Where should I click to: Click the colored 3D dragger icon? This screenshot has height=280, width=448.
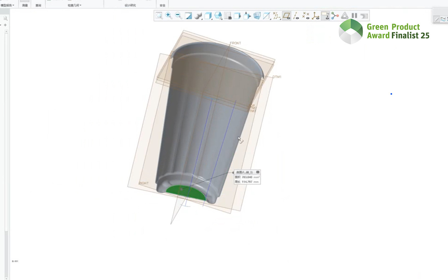tap(335, 16)
